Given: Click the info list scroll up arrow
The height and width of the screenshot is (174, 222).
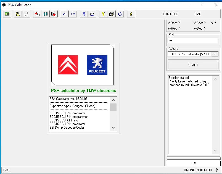Looking at the screenshot, I should [x=113, y=100].
